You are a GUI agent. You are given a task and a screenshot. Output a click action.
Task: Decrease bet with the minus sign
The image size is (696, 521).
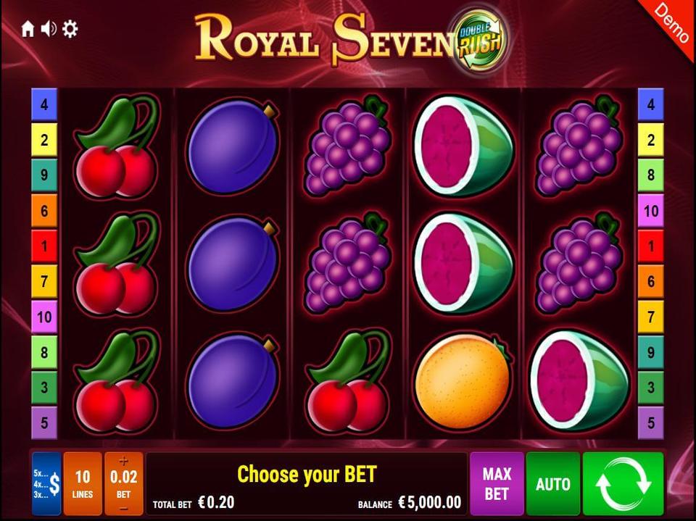click(124, 508)
